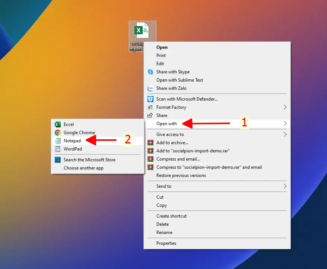Click the Share menu entry
This screenshot has height=269, width=327.
(x=217, y=115)
